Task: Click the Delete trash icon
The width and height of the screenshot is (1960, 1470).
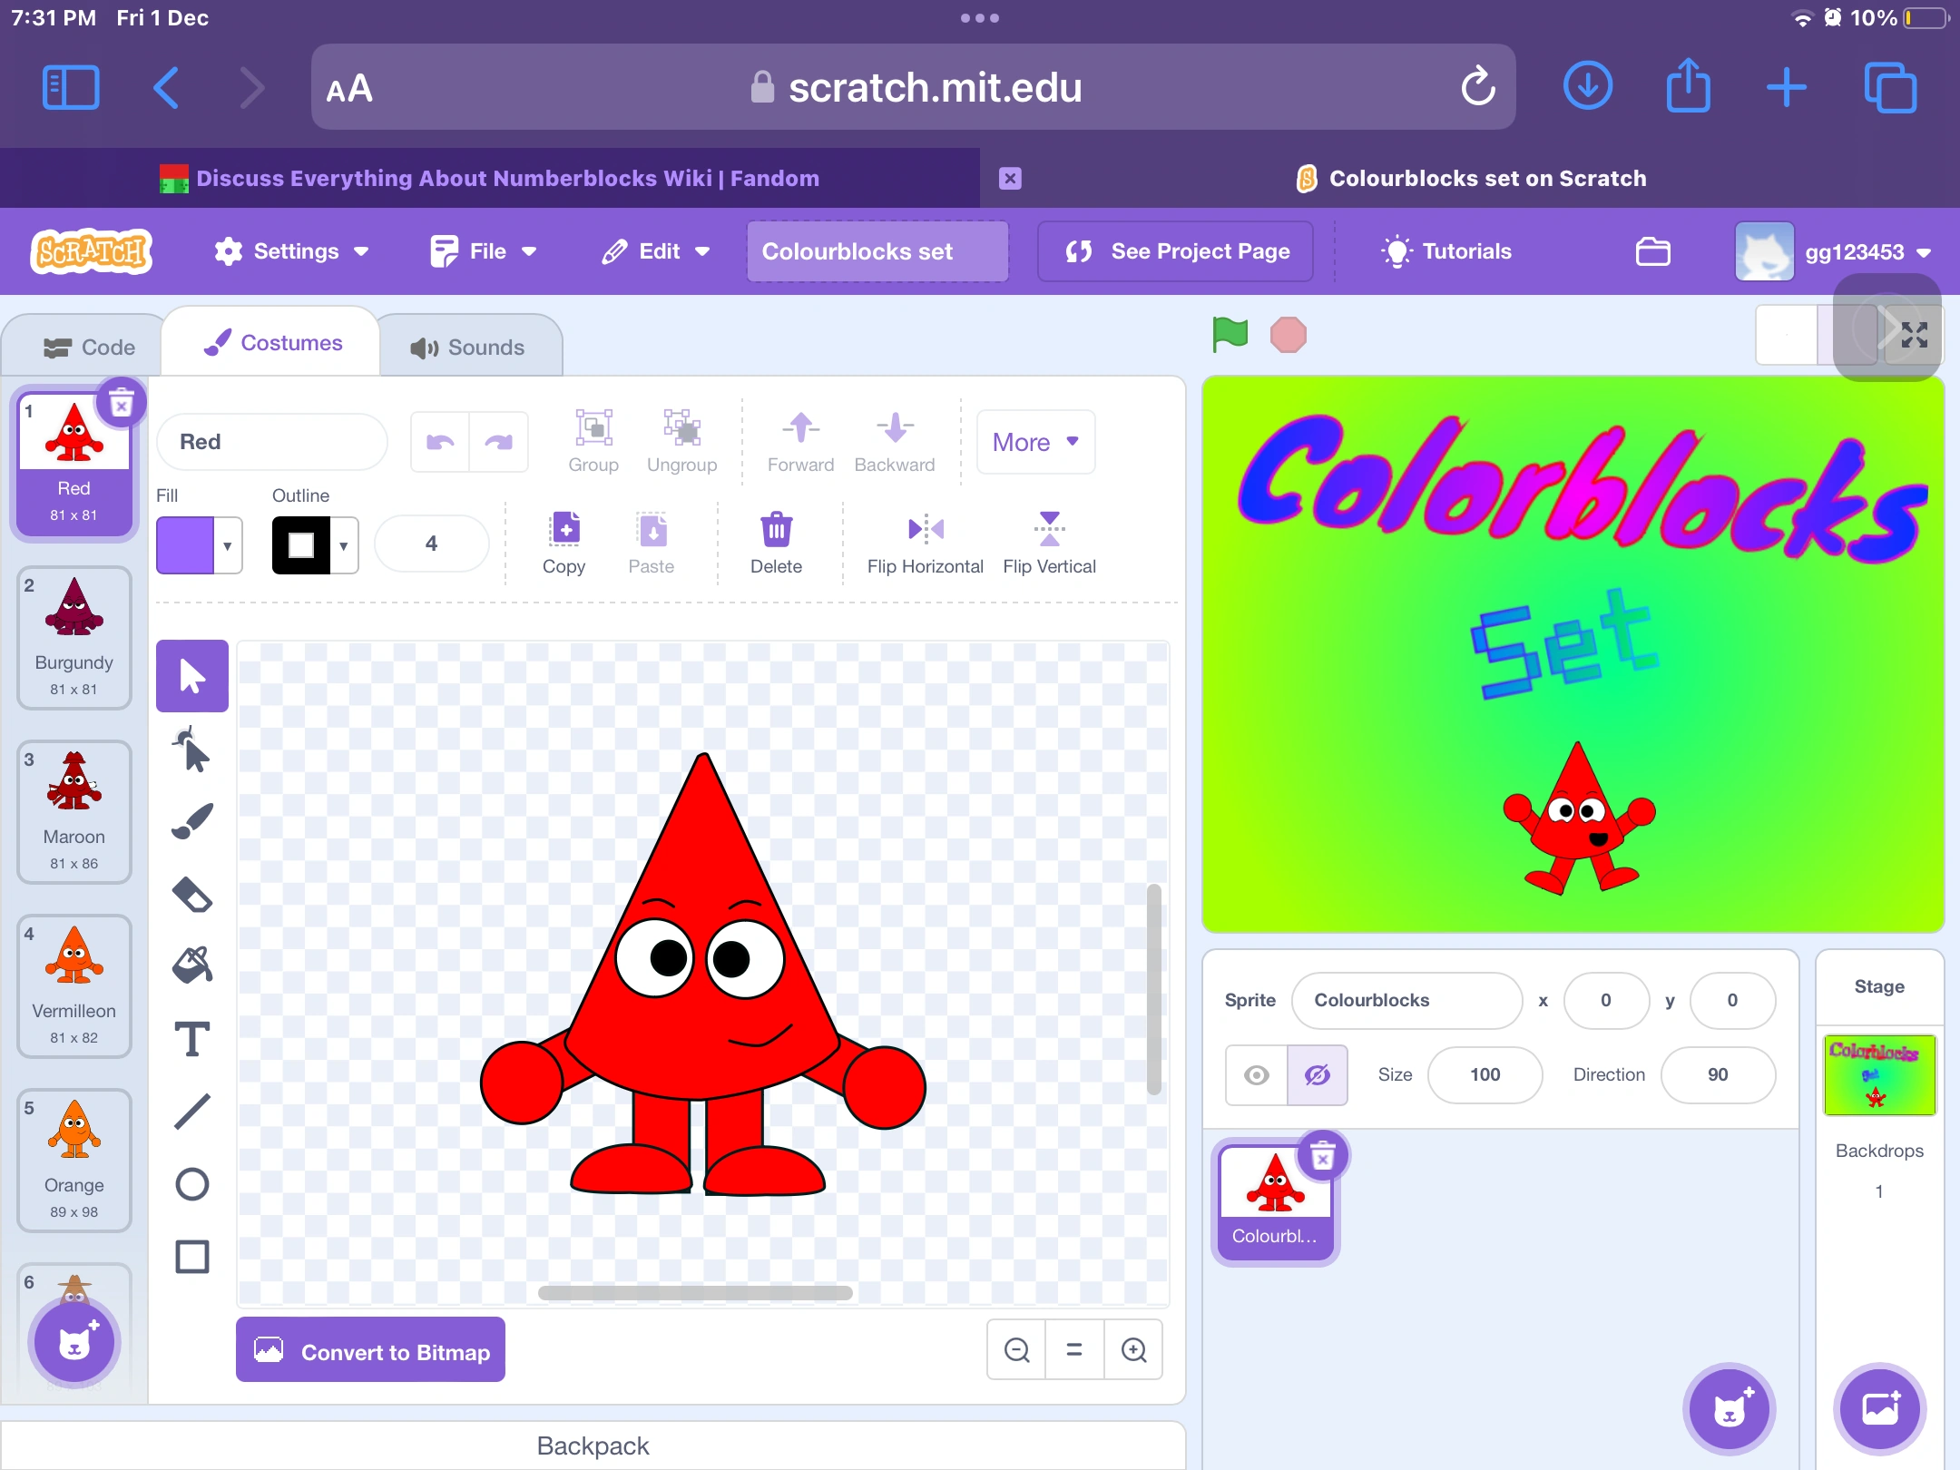Action: pyautogui.click(x=776, y=529)
